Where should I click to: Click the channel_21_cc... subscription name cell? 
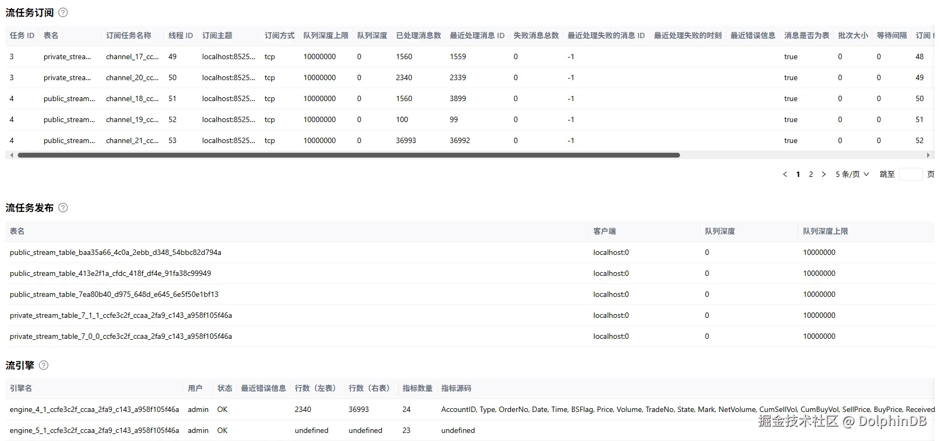(132, 140)
